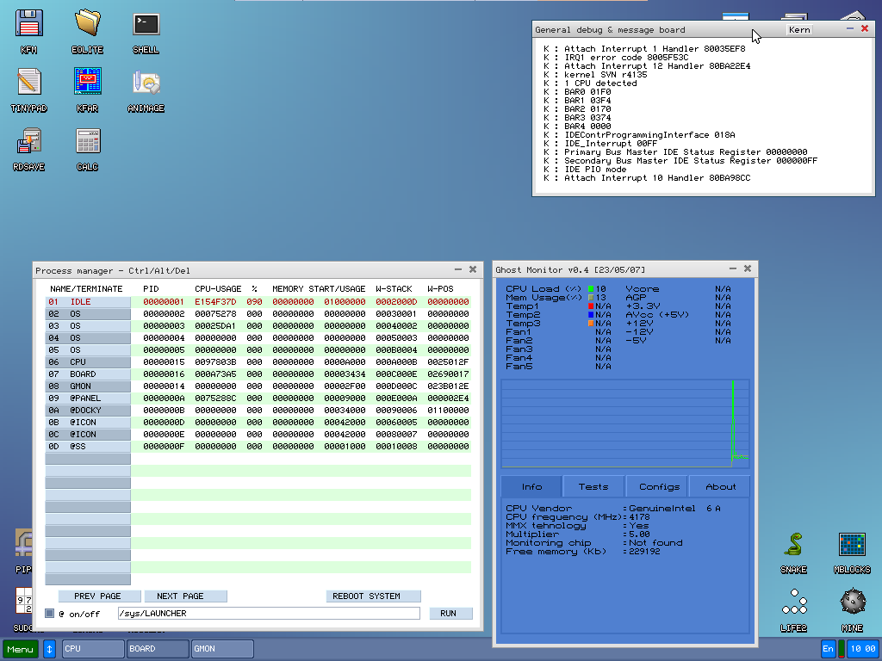The image size is (882, 661).
Task: Switch keyboard layout with the En indicator
Action: (x=829, y=649)
